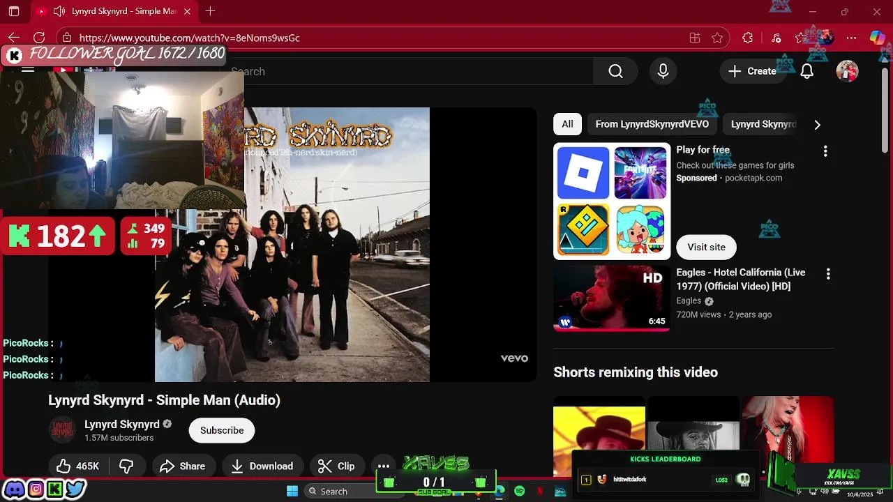The height and width of the screenshot is (502, 893).
Task: Open the Hotel California video thumbnail
Action: [x=612, y=298]
